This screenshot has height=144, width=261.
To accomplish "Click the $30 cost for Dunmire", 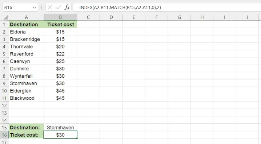I will pyautogui.click(x=60, y=69).
